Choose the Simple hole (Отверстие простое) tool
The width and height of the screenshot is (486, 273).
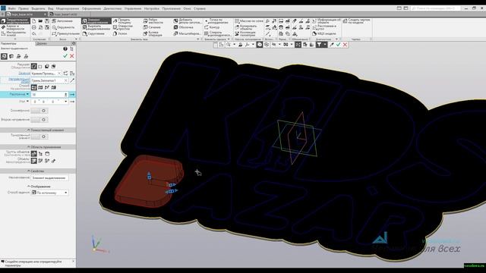click(123, 27)
